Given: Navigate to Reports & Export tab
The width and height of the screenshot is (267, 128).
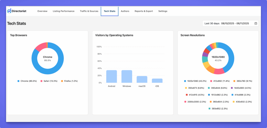Looking at the screenshot, I should [144, 11].
